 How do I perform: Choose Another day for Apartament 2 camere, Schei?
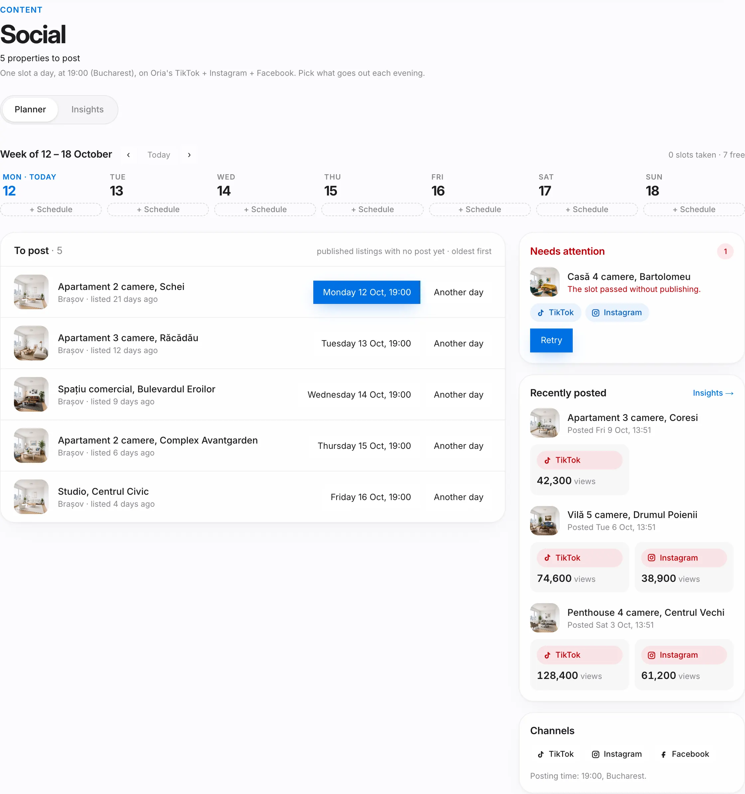coord(458,292)
